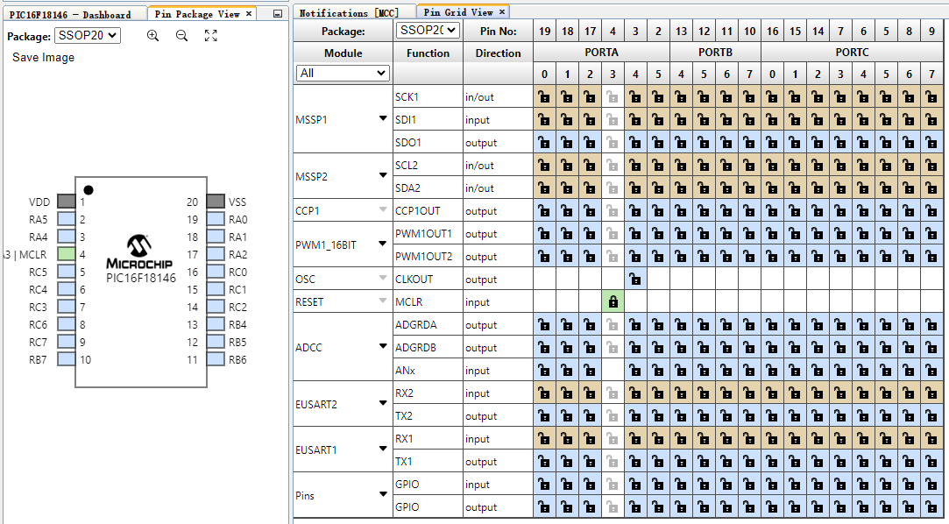The width and height of the screenshot is (949, 524).
Task: Click the PORTA column header
Action: [x=602, y=53]
